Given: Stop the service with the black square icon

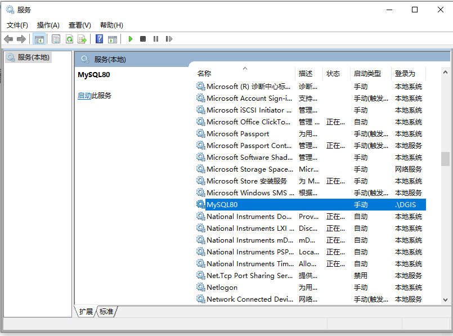Looking at the screenshot, I should [x=143, y=38].
